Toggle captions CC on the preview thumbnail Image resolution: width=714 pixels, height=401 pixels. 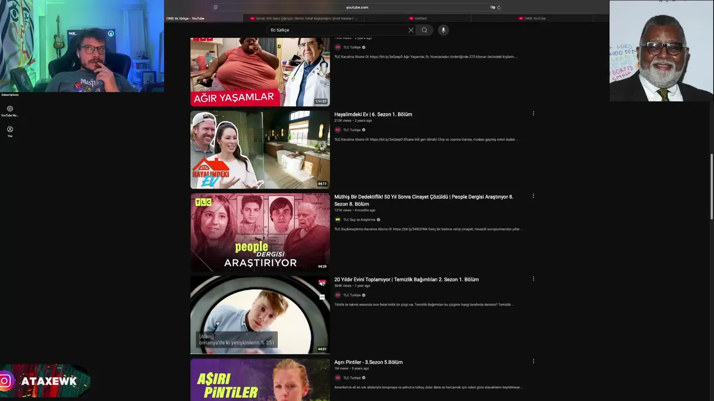[x=322, y=297]
